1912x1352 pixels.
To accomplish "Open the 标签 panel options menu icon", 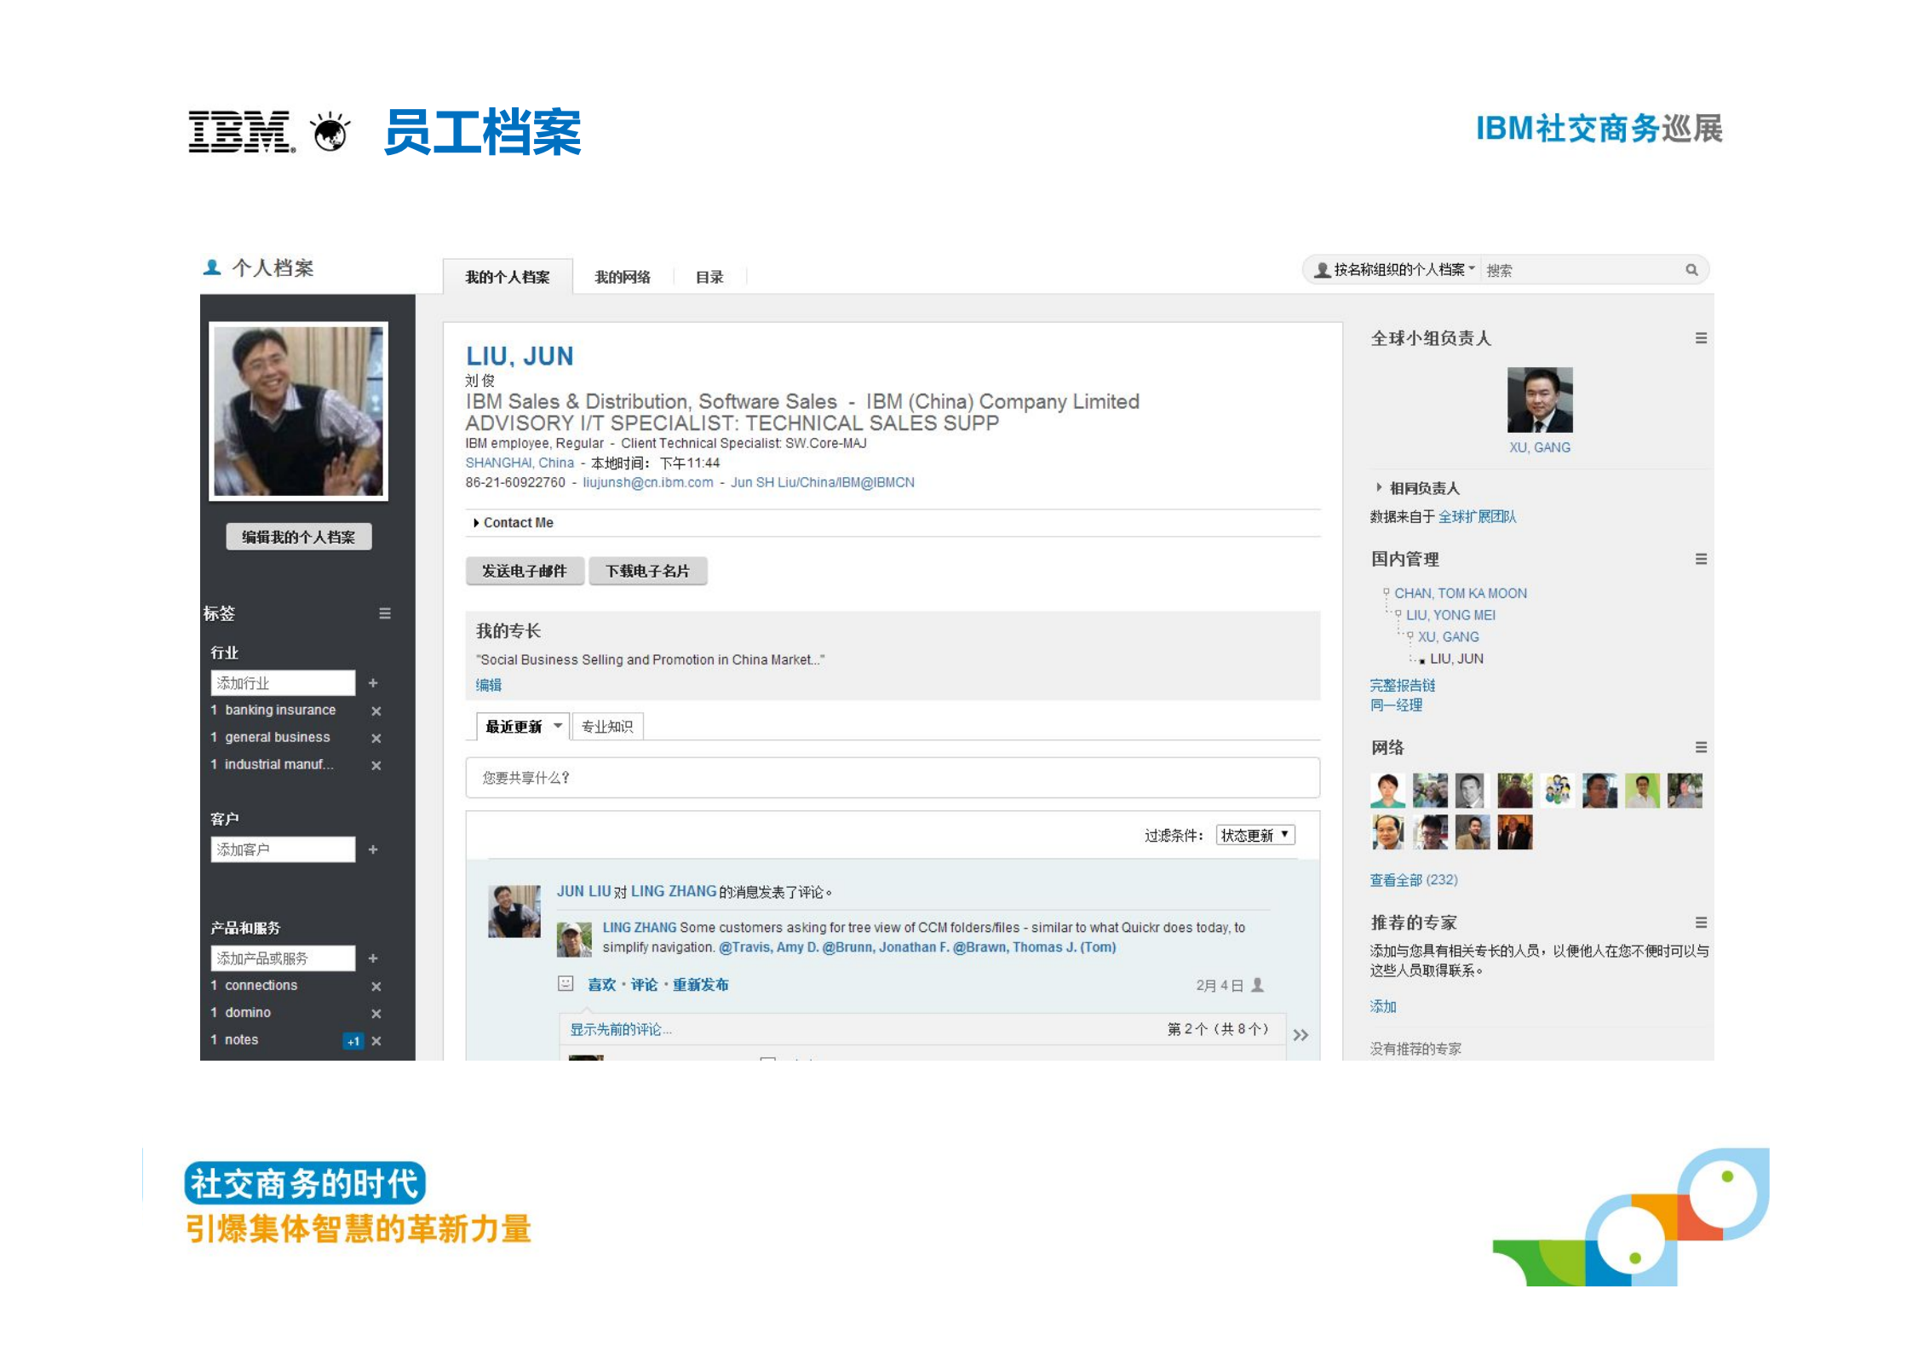I will pos(385,613).
